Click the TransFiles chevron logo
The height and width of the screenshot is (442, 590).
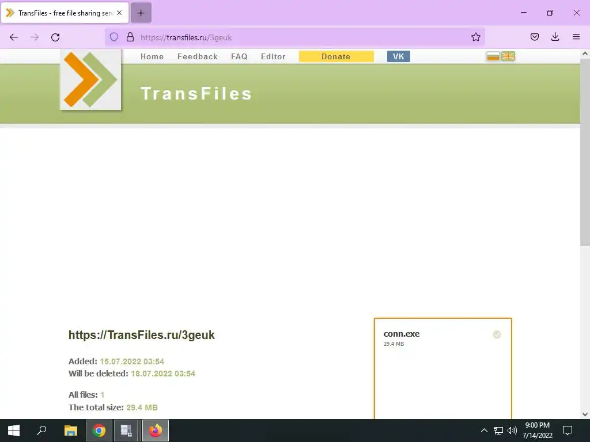pyautogui.click(x=90, y=79)
